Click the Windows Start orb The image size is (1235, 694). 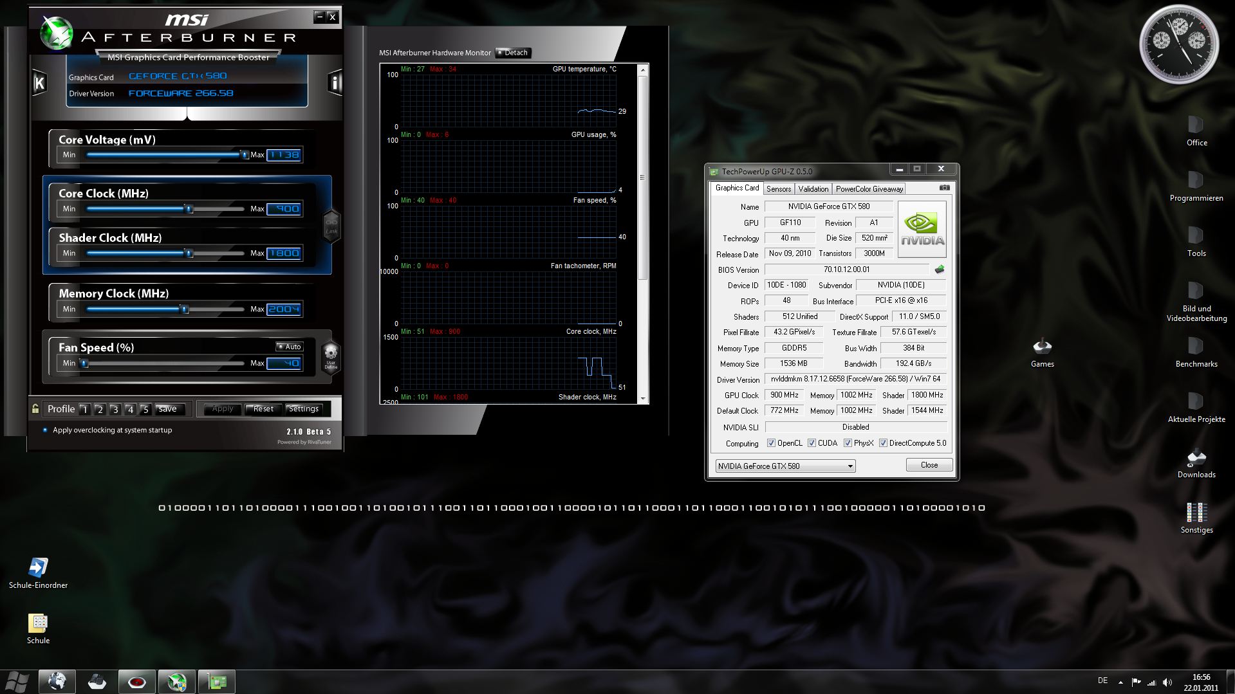pyautogui.click(x=17, y=681)
